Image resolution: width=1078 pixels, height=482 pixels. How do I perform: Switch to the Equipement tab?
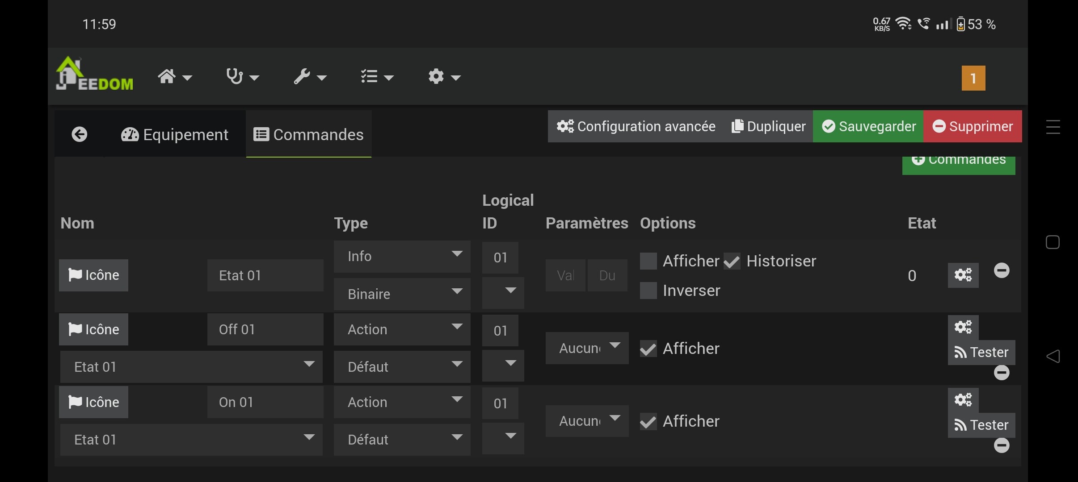click(x=175, y=134)
